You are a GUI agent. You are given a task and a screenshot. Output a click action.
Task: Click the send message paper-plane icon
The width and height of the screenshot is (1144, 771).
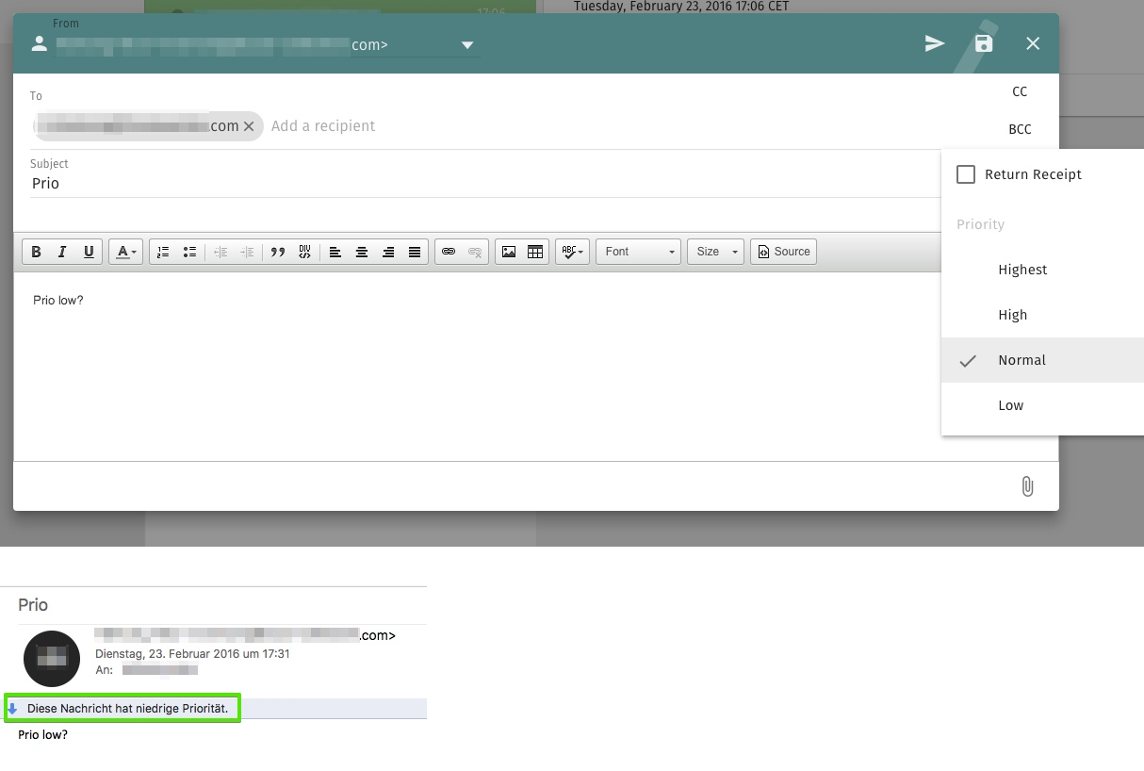tap(934, 43)
